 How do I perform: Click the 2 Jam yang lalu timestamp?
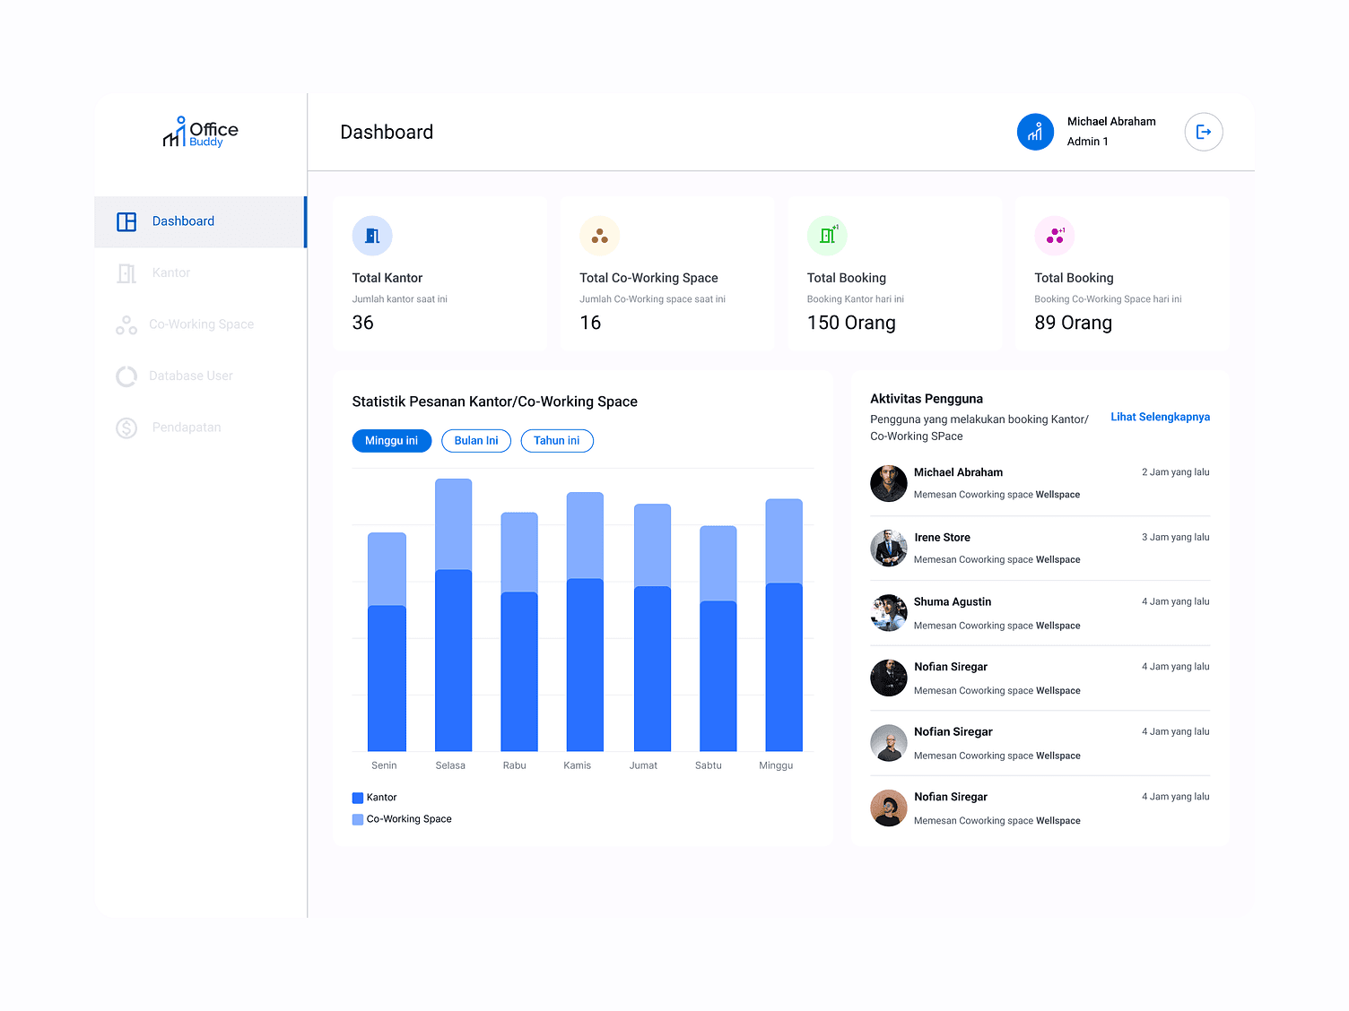click(x=1176, y=472)
